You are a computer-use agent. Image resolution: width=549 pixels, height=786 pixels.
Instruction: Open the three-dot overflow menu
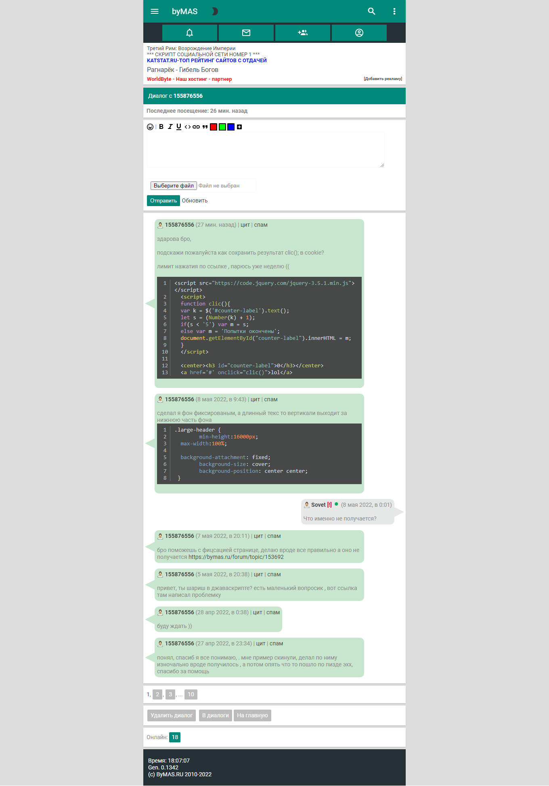coord(394,11)
